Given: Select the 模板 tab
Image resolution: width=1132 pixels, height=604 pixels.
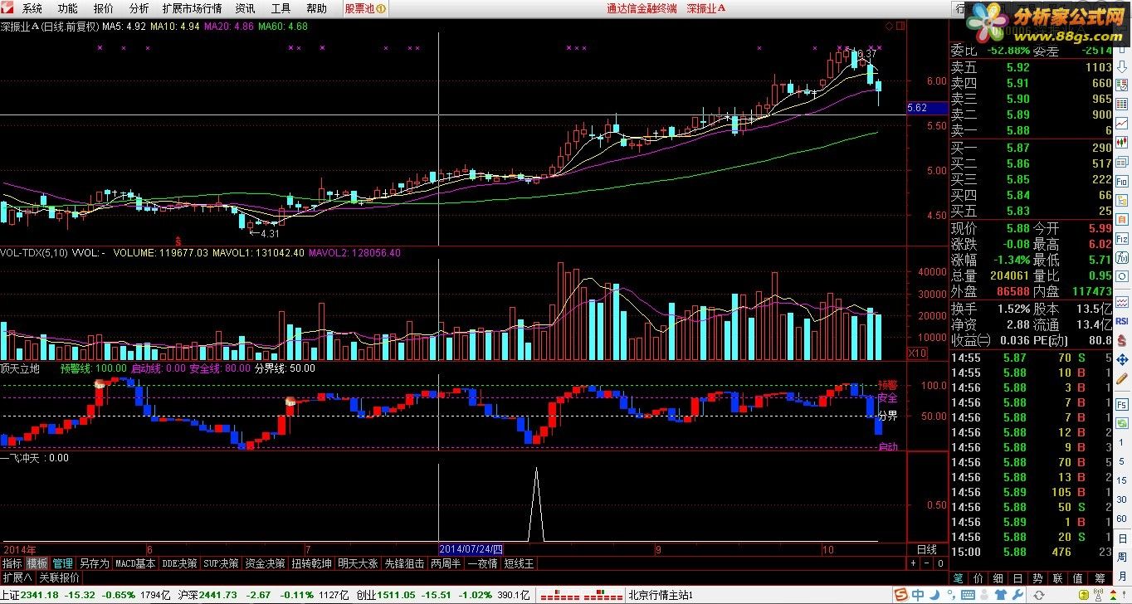Looking at the screenshot, I should (37, 563).
